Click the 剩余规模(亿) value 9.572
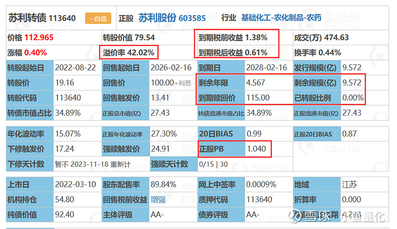 [352, 83]
